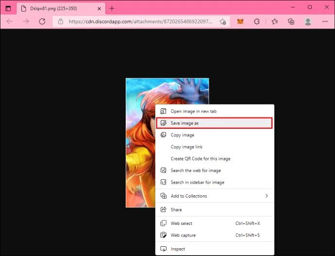Choose Web select option
Screen dimensions: 335x256
[215, 223]
